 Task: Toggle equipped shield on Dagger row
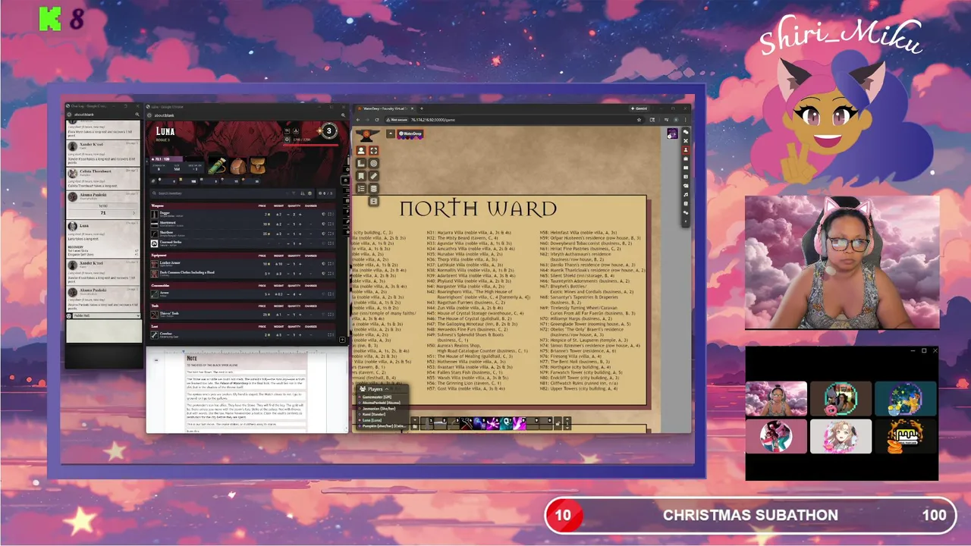(x=324, y=214)
